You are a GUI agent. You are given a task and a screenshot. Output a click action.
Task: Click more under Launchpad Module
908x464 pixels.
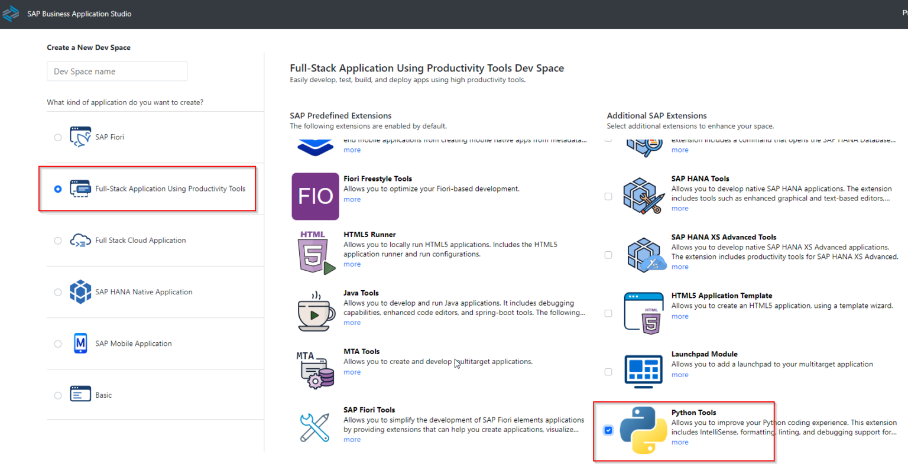pos(680,374)
